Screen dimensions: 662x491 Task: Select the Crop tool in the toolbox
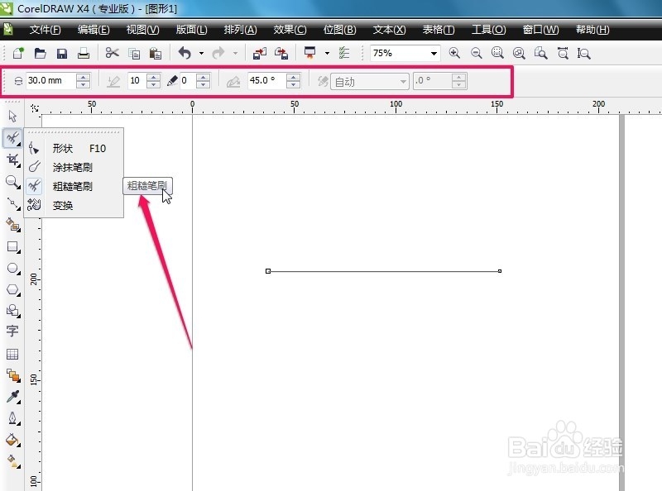coord(12,160)
